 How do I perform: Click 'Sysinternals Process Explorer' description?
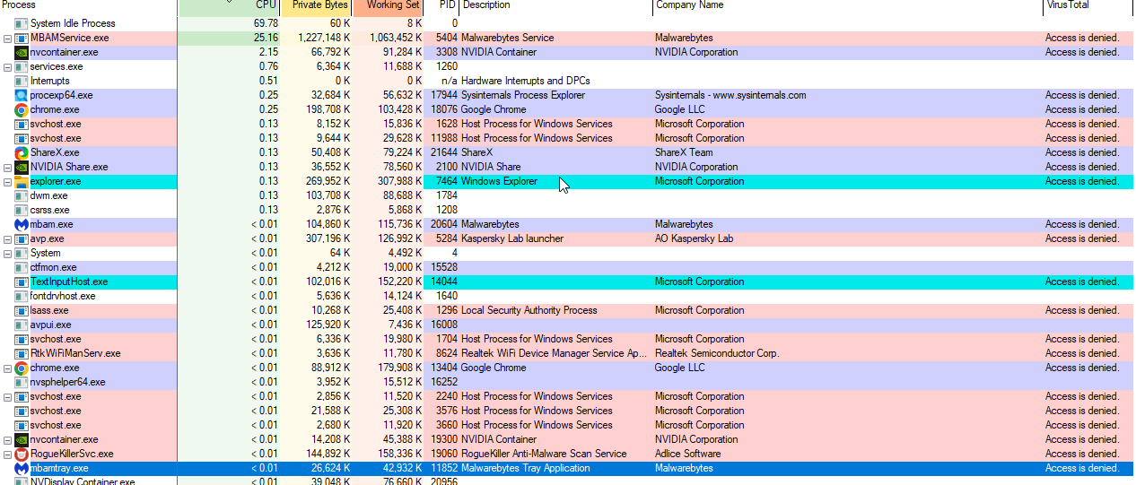click(523, 95)
